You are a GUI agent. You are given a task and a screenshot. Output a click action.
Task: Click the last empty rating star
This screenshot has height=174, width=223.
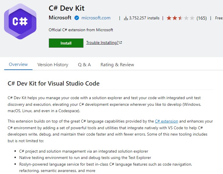(x=192, y=18)
